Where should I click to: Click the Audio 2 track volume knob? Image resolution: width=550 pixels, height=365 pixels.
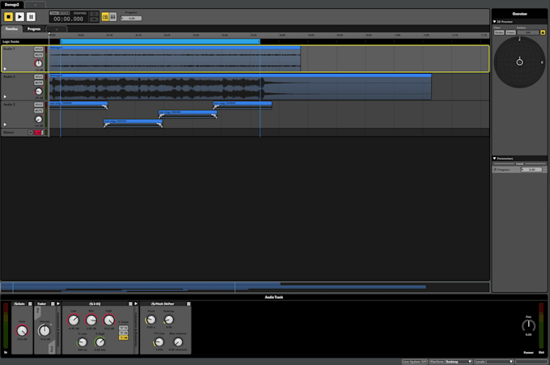tap(39, 91)
